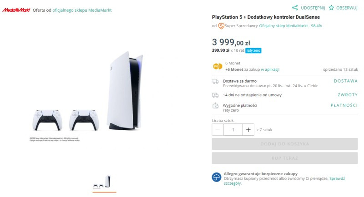Click the Allegro protection umbrella icon
This screenshot has width=364, height=197.
pyautogui.click(x=217, y=177)
